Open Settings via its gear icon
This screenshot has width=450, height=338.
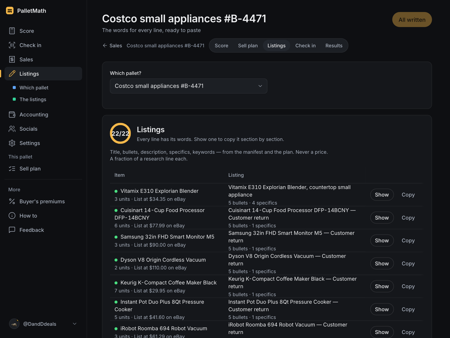12,143
